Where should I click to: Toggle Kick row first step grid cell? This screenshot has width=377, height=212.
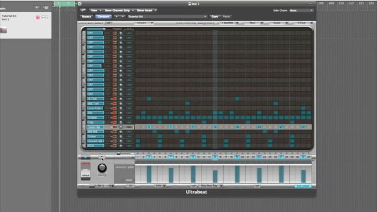point(138,145)
